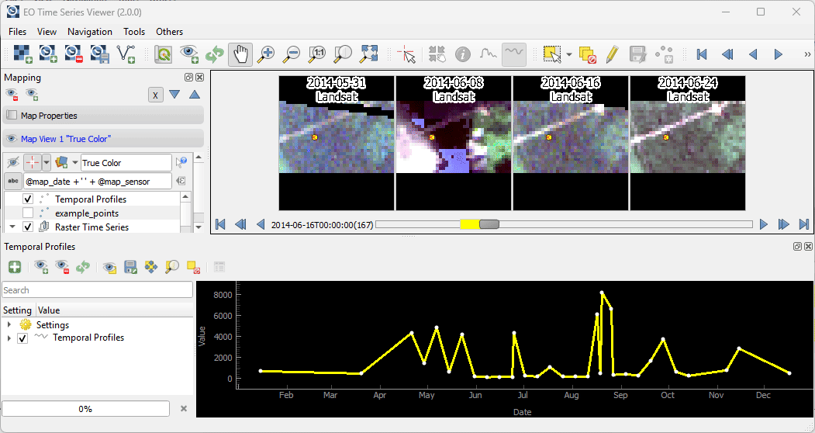The image size is (815, 433).
Task: Click Zoom to full extent arrows icon
Action: (368, 54)
